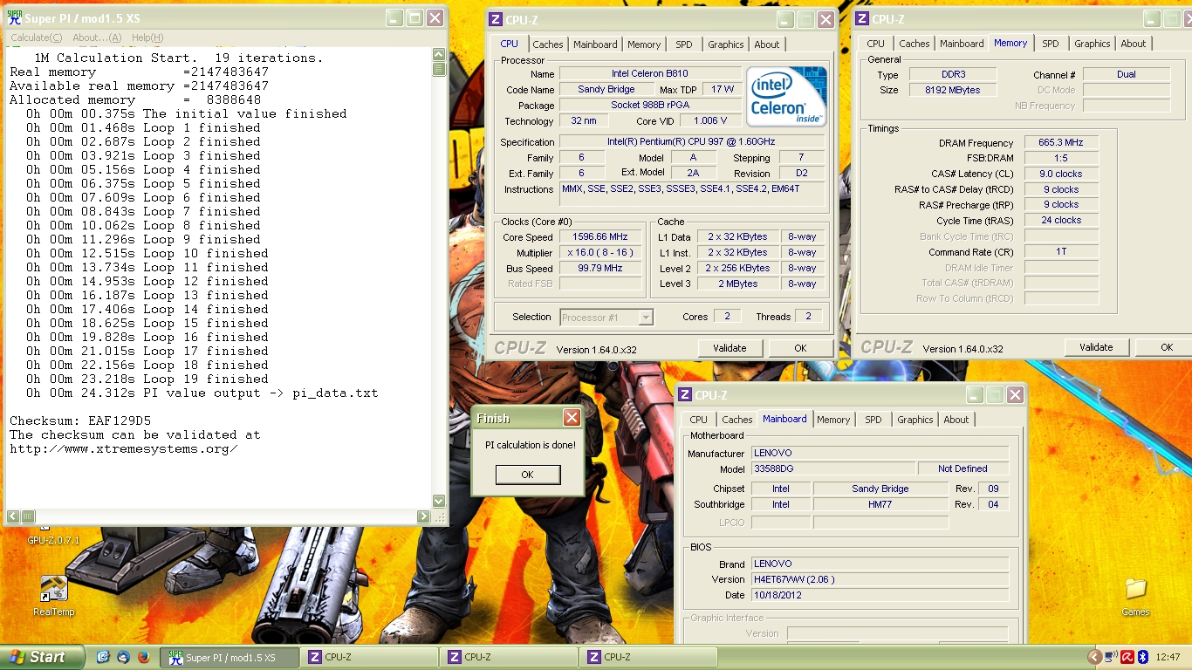Click the Multiplier value x 16.0 ( 8 - 16 )
The width and height of the screenshot is (1192, 670).
click(601, 253)
